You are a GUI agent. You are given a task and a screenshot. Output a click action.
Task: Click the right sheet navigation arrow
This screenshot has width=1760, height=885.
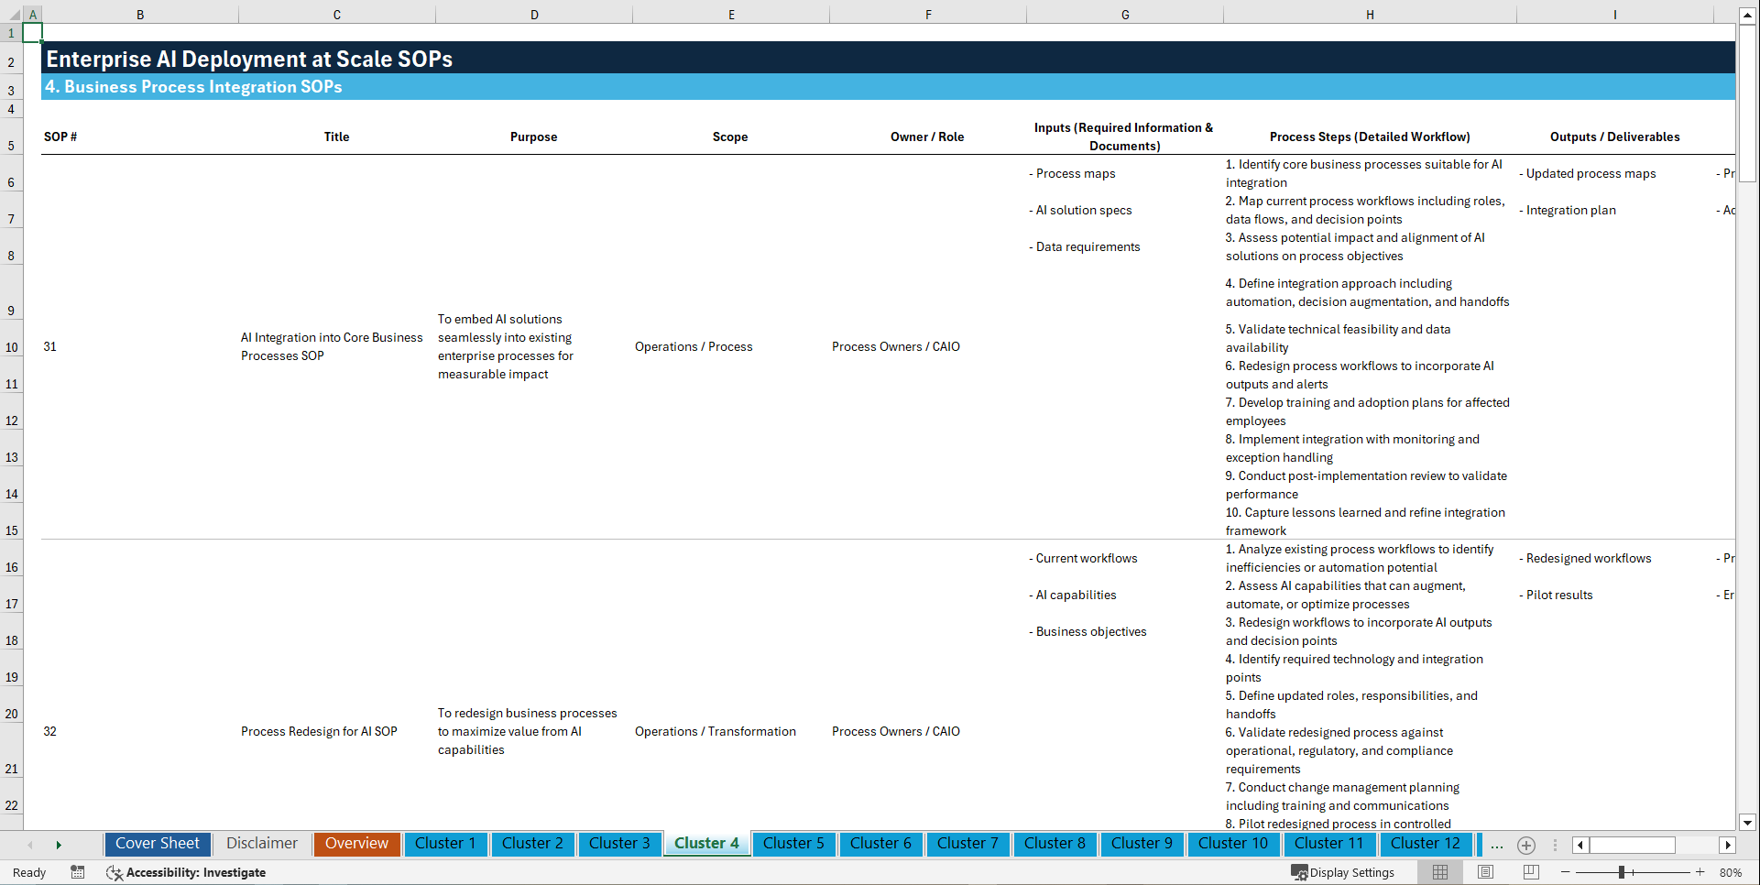(59, 844)
